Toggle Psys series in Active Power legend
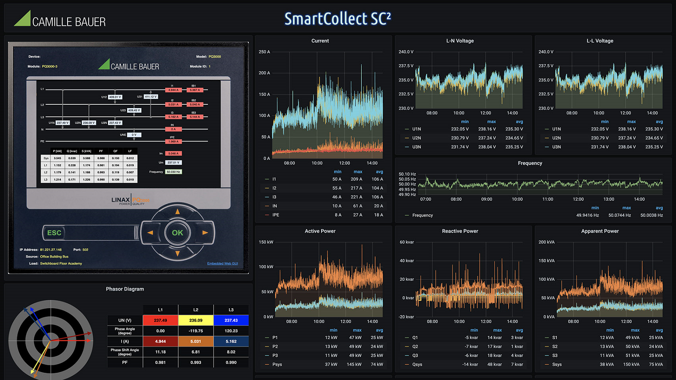The image size is (676, 380). [x=277, y=364]
